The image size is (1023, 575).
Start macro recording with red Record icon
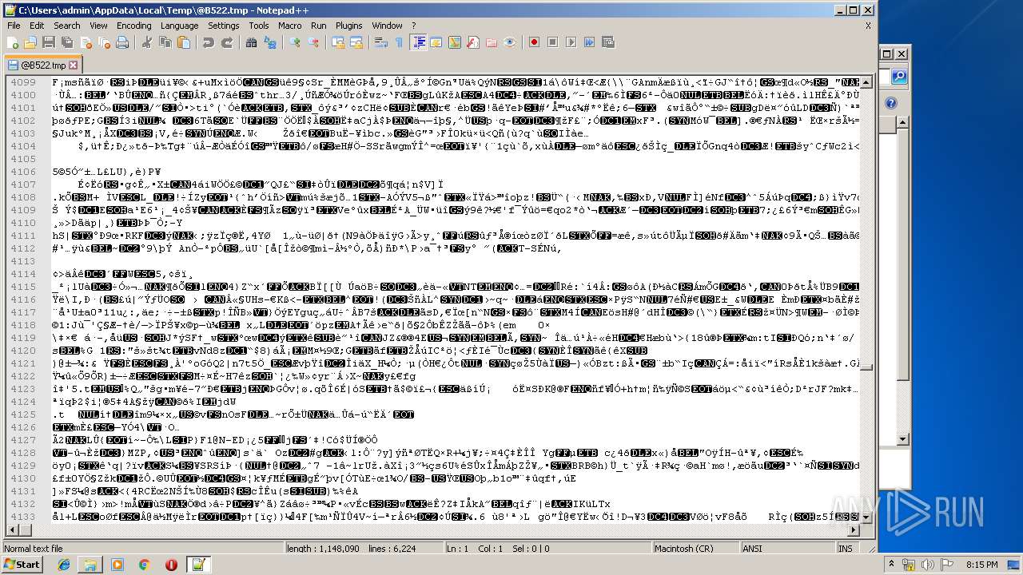(x=535, y=42)
